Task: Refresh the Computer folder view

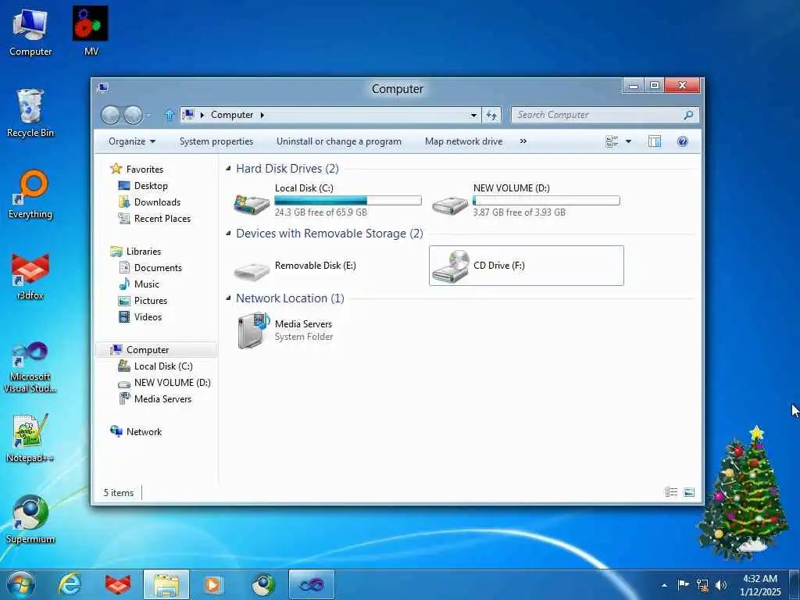Action: [x=492, y=116]
